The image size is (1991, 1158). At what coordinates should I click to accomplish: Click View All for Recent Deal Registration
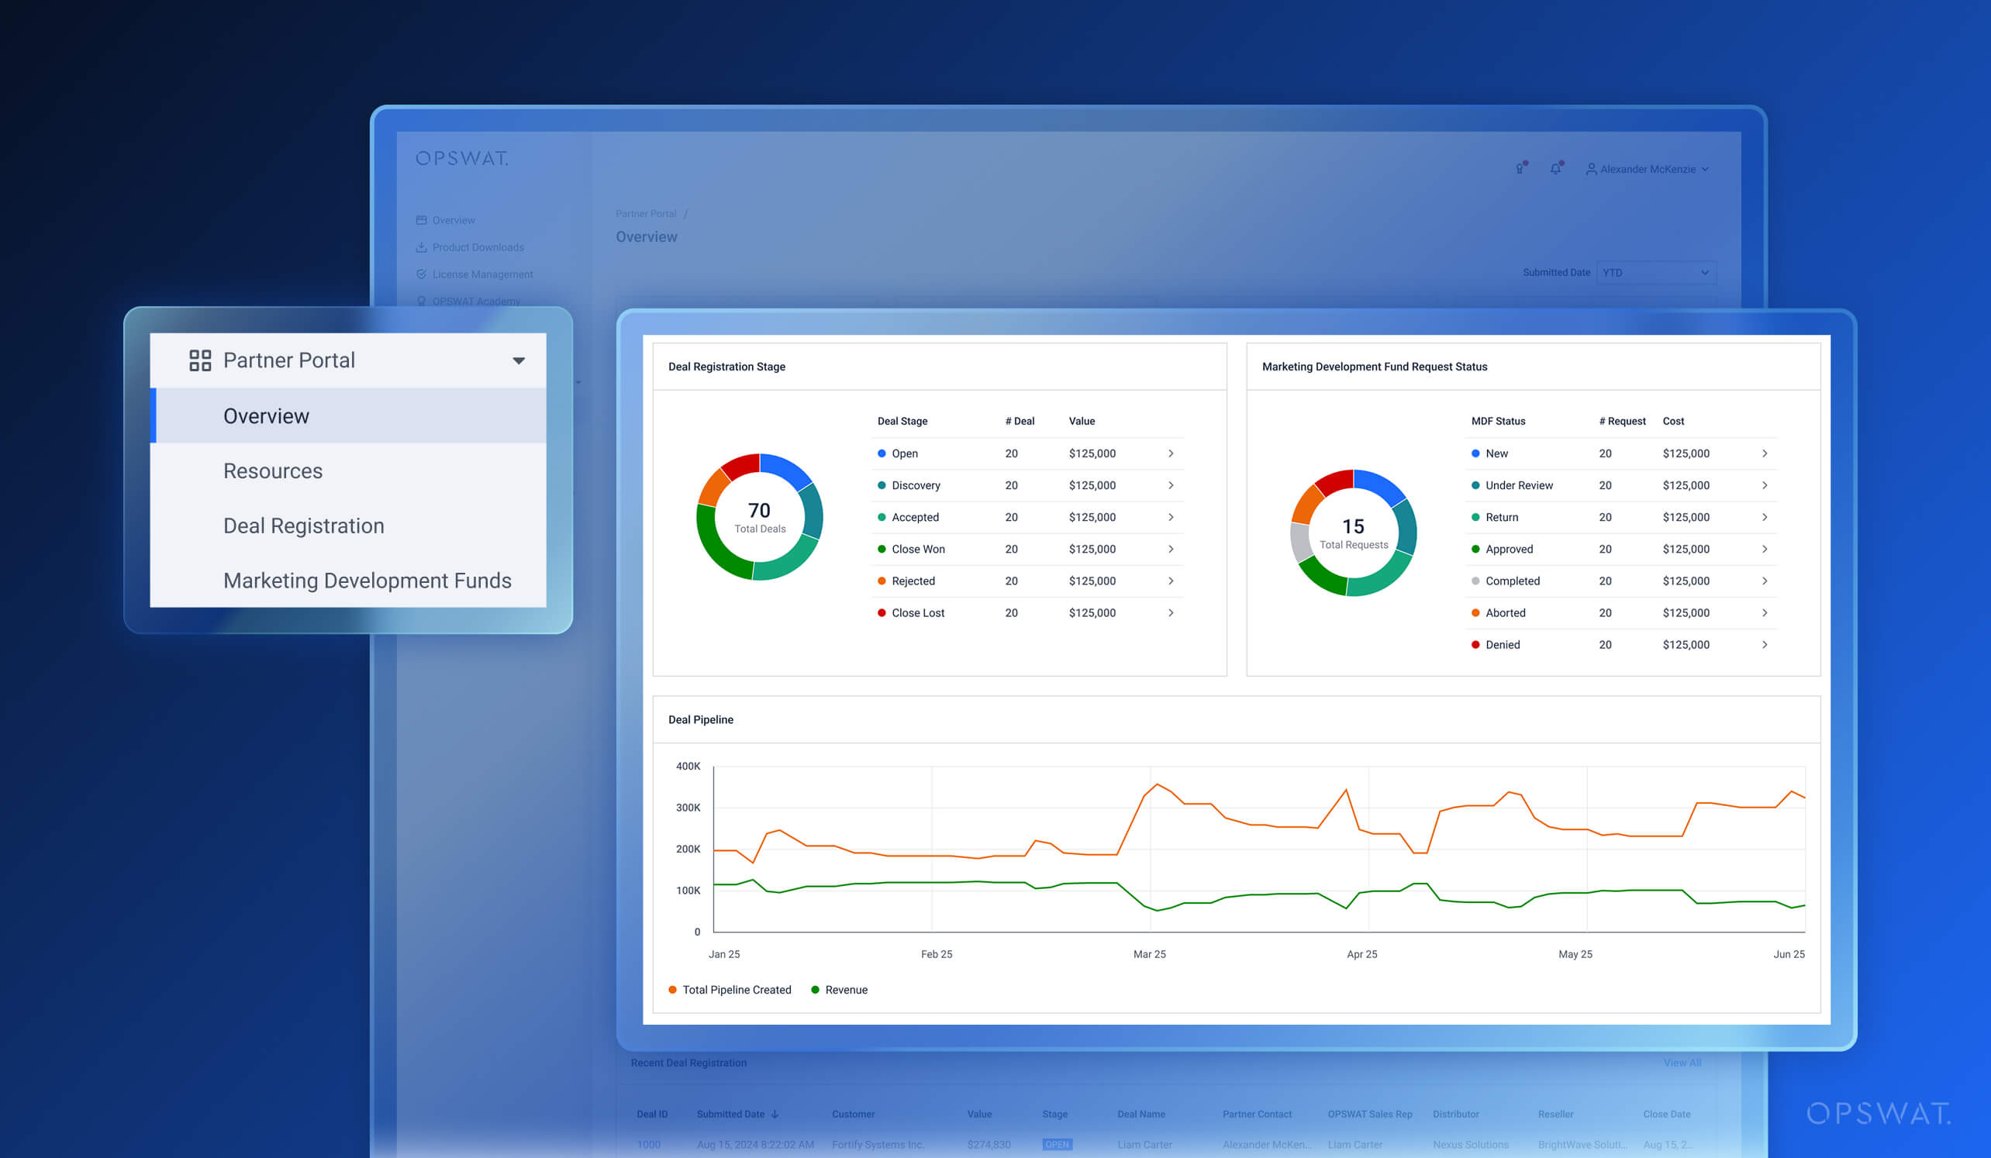point(1683,1063)
